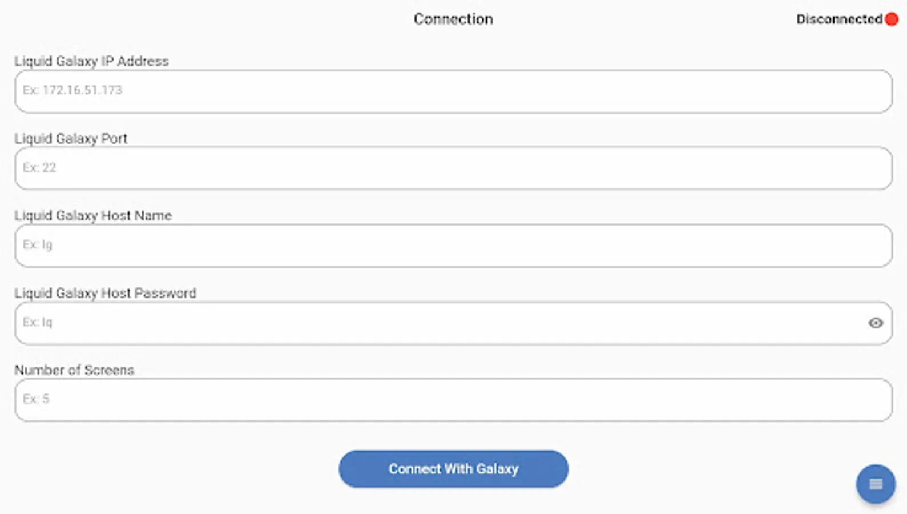Click the 'Ex: 172.16.51.173' placeholder text

coord(72,90)
